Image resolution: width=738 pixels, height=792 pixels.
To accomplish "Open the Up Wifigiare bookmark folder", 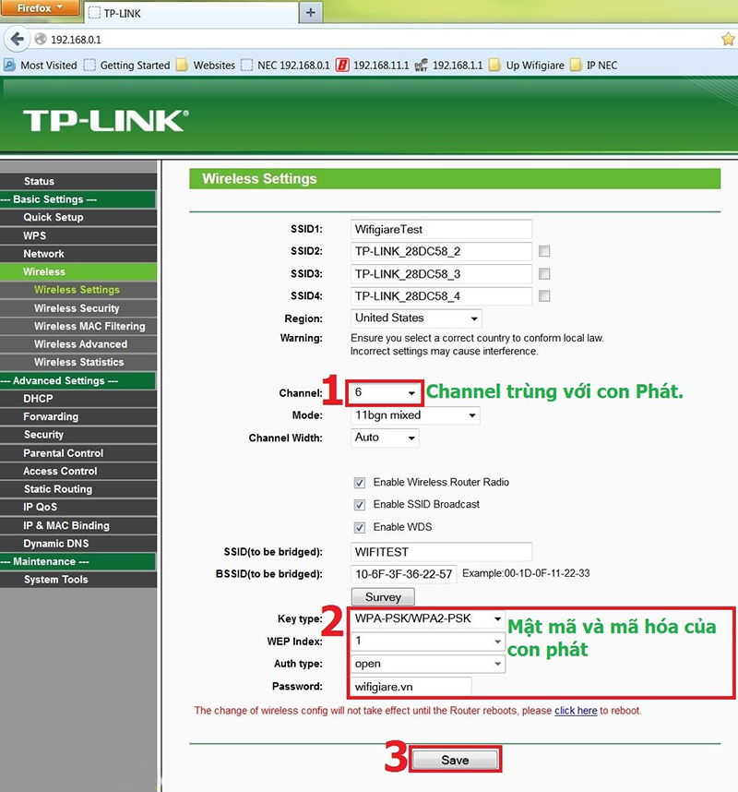I will [527, 66].
